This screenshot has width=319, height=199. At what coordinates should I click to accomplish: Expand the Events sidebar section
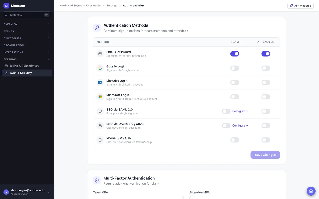pyautogui.click(x=27, y=31)
